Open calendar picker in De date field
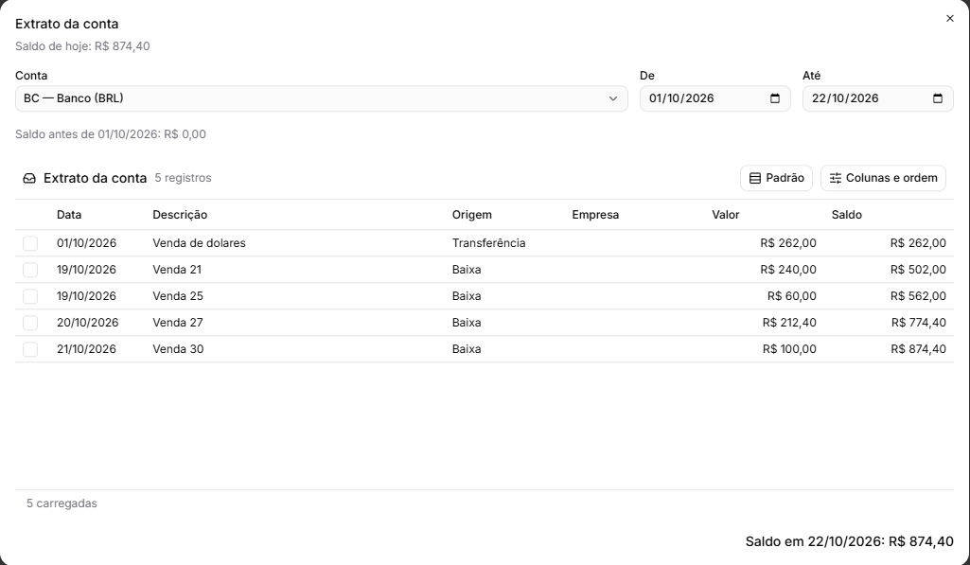Image resolution: width=970 pixels, height=565 pixels. click(x=774, y=98)
